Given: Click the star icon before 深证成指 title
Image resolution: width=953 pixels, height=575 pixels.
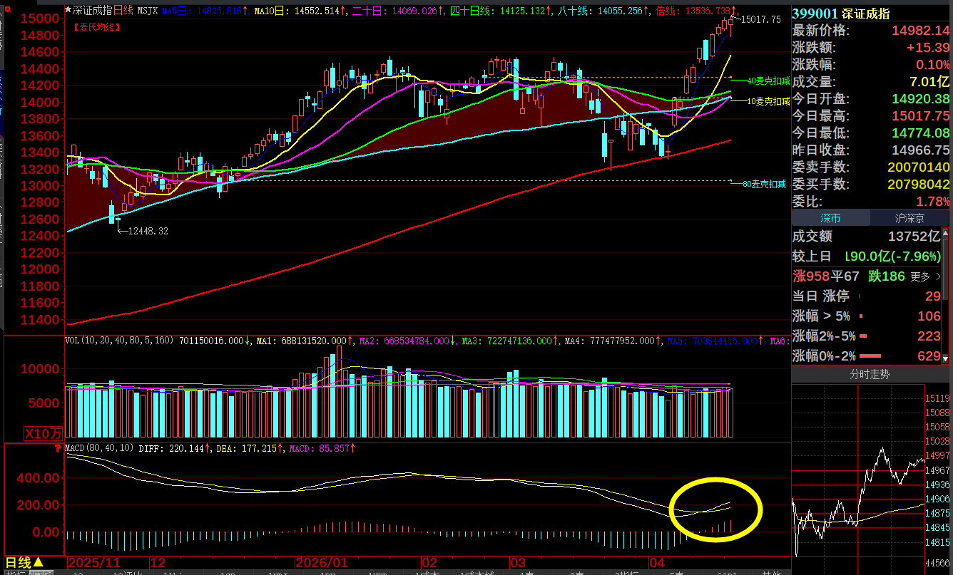Looking at the screenshot, I should pyautogui.click(x=68, y=11).
